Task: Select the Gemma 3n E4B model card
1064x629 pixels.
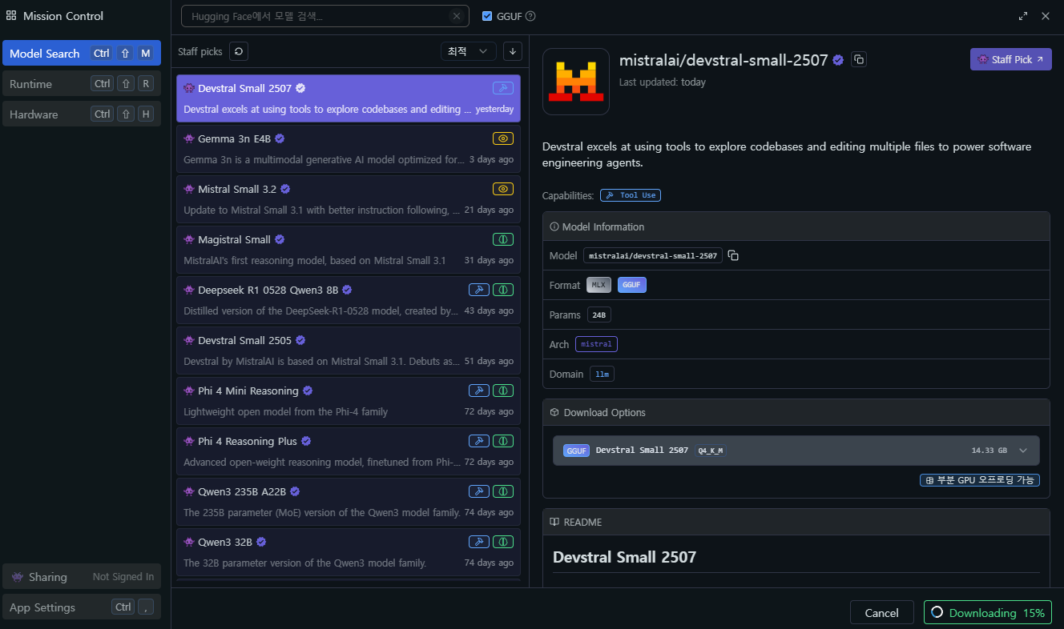Action: [x=349, y=149]
